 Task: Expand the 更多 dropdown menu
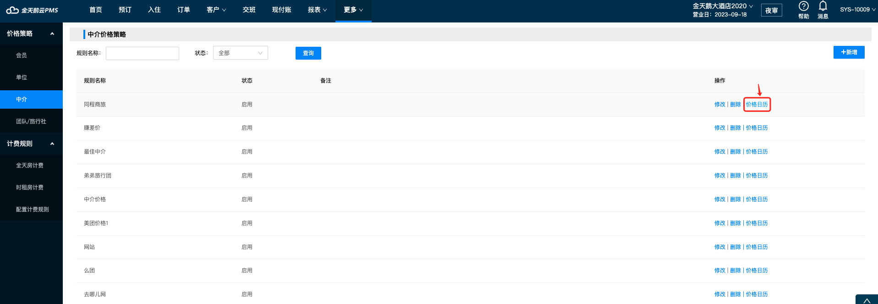(x=353, y=10)
